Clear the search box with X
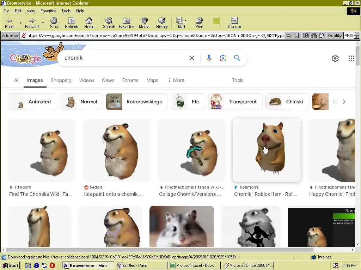The width and height of the screenshot is (361, 270). point(191,58)
